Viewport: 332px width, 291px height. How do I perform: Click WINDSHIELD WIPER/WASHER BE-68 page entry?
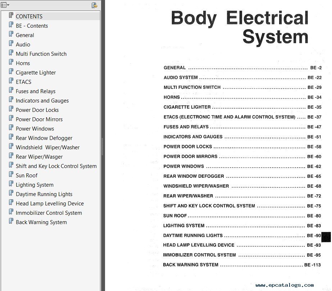(x=242, y=186)
